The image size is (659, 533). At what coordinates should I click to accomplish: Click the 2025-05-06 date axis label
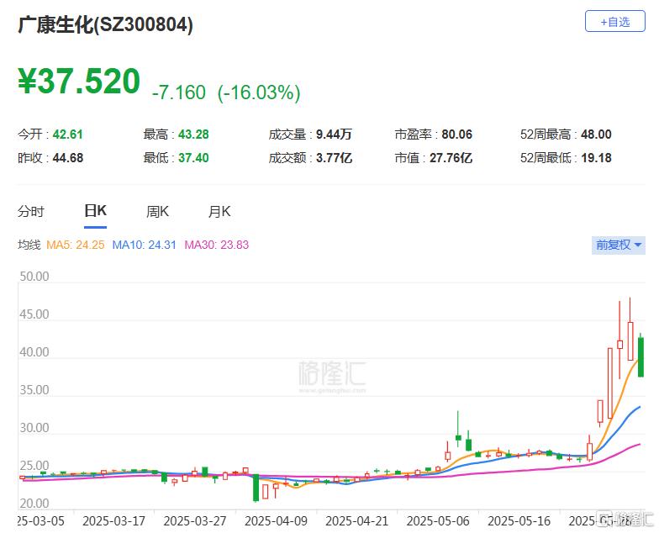click(437, 521)
